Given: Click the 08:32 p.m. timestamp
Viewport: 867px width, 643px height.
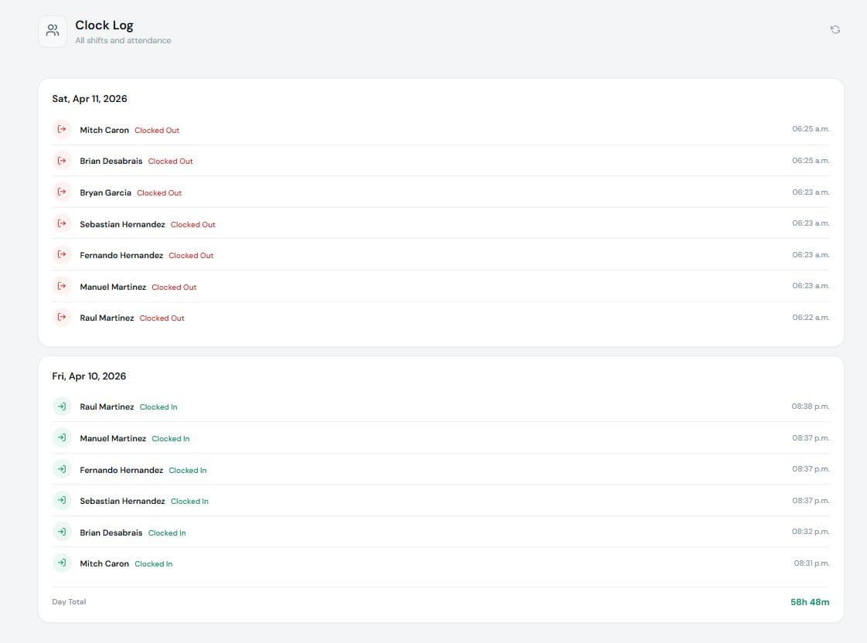Looking at the screenshot, I should (811, 531).
